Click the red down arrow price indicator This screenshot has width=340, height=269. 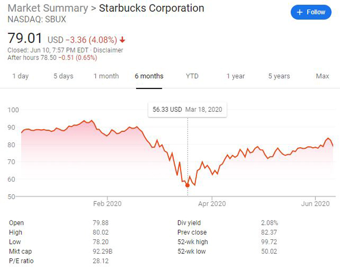pyautogui.click(x=122, y=40)
